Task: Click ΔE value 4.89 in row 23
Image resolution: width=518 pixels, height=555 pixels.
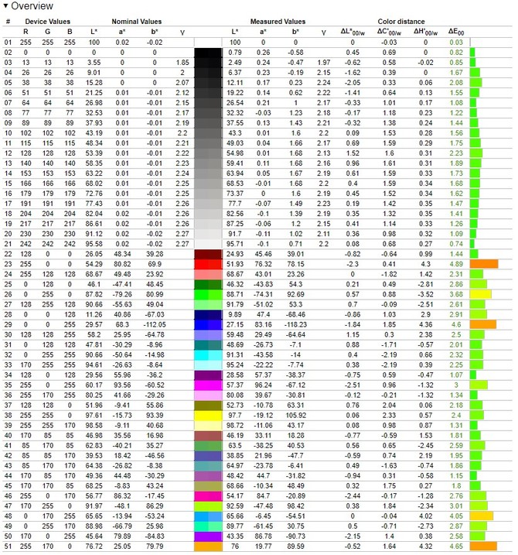Action: pyautogui.click(x=456, y=264)
